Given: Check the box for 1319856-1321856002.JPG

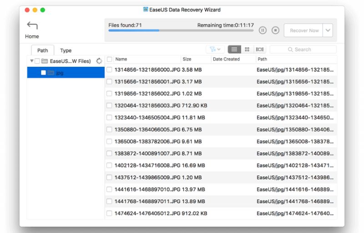Looking at the screenshot, I should coord(109,94).
